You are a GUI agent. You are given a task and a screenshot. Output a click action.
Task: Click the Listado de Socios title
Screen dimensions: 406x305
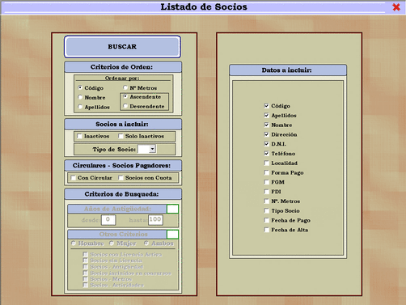pos(204,6)
